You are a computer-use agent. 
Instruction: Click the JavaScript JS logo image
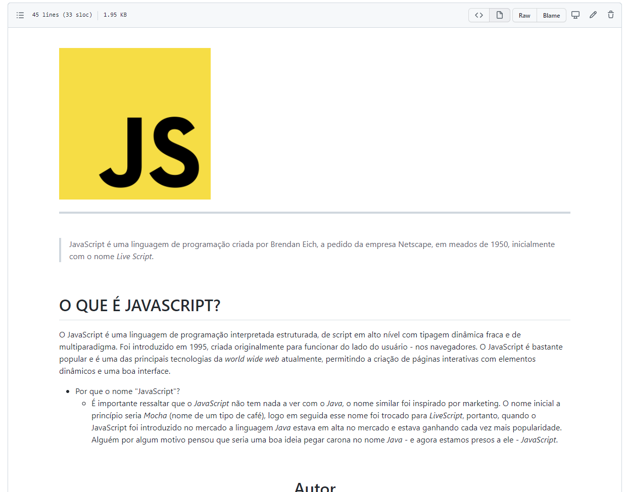pyautogui.click(x=135, y=124)
